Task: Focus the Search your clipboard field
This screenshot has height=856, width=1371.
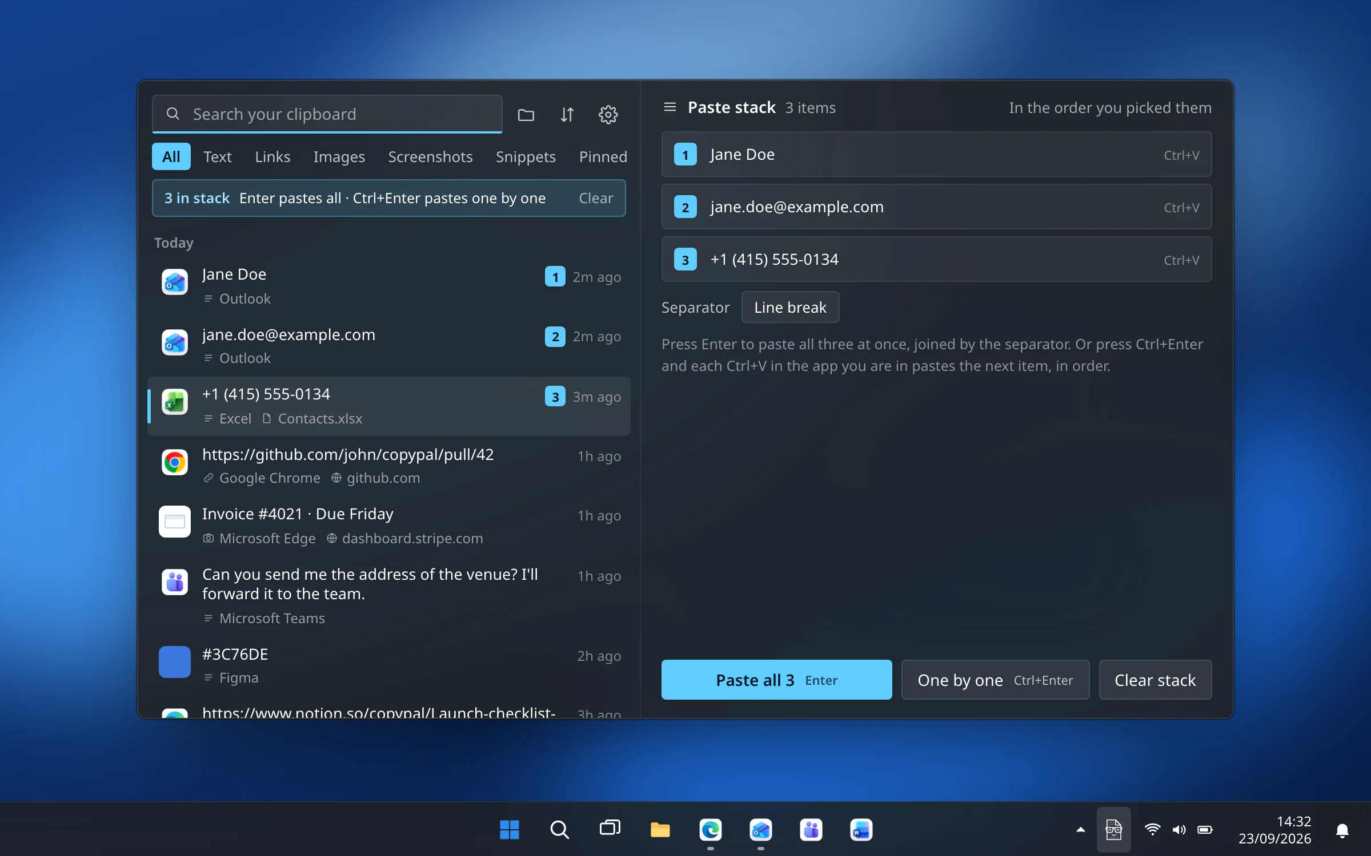Action: [327, 114]
